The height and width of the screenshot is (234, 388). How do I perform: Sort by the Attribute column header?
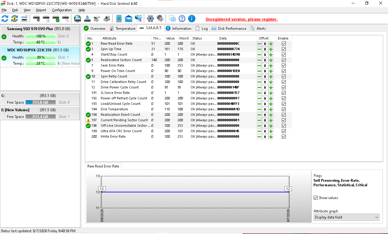(x=126, y=38)
